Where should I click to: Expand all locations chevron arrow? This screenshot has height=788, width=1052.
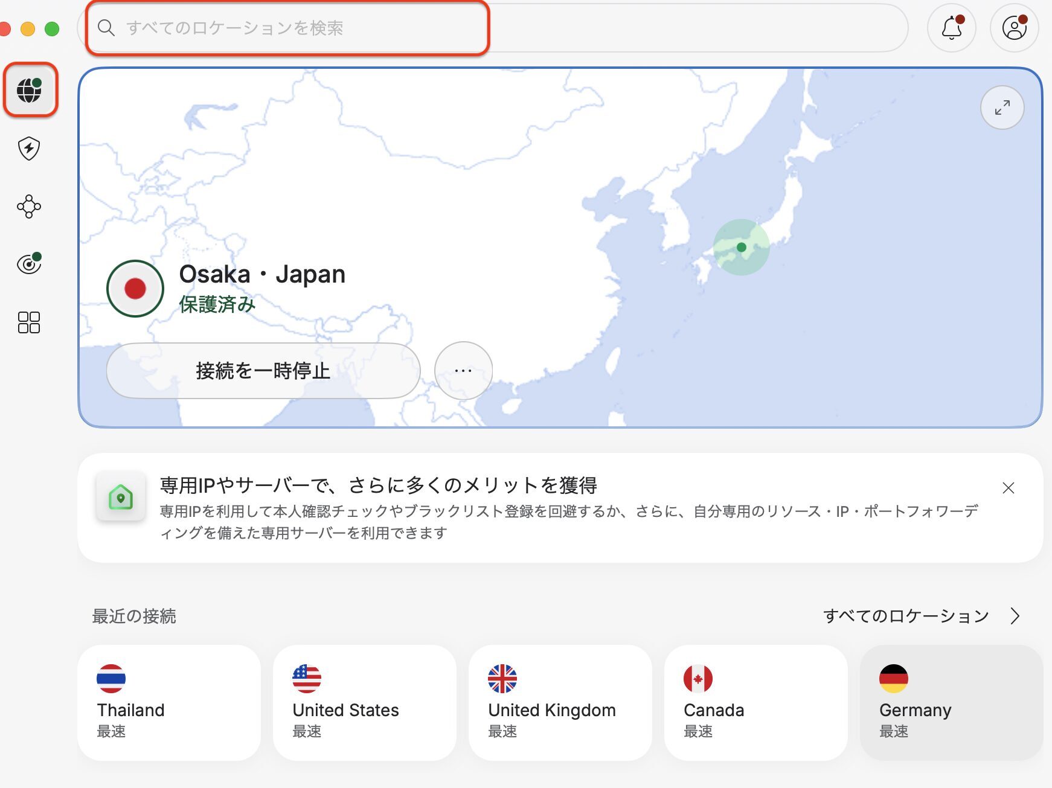pyautogui.click(x=1015, y=616)
